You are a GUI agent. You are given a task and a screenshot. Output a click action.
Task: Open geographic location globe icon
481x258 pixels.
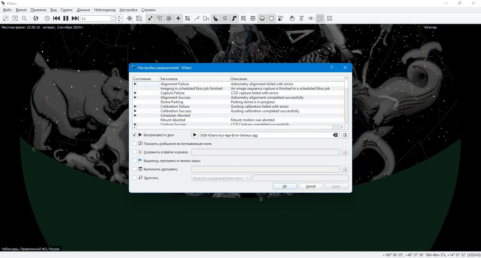click(36, 18)
